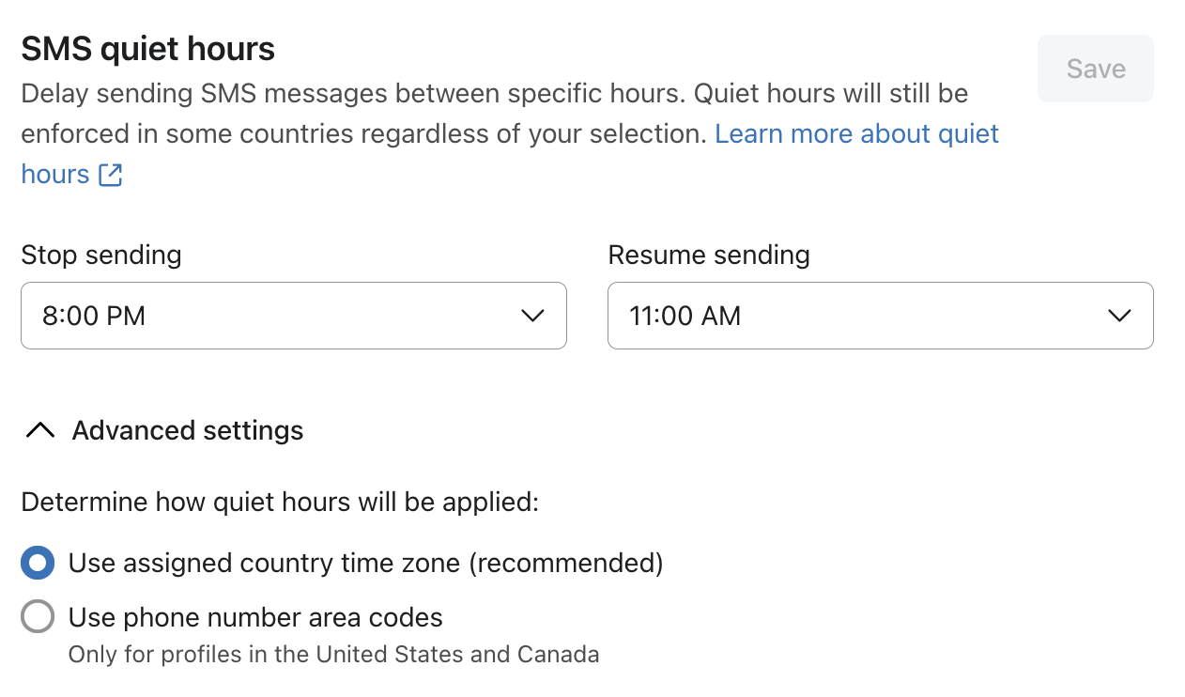1185x697 pixels.
Task: Click the external link icon beside "hours"
Action: [x=111, y=175]
